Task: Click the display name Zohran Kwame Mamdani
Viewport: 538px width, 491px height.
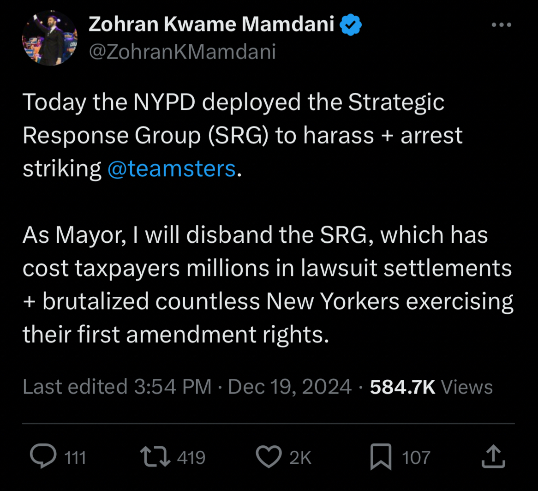Action: click(211, 24)
